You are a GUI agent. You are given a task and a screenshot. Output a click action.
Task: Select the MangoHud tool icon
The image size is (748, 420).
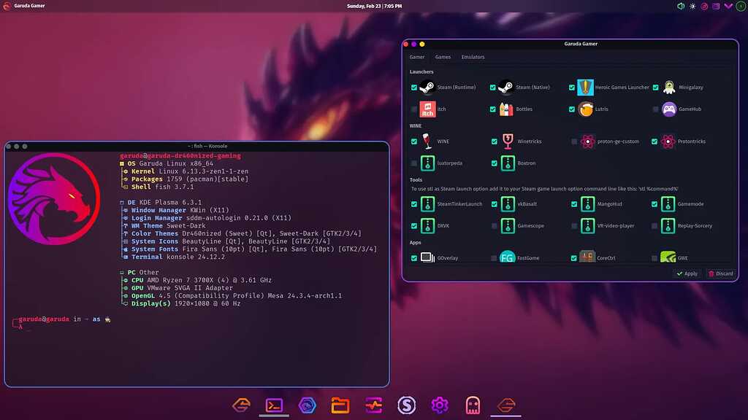pos(587,205)
